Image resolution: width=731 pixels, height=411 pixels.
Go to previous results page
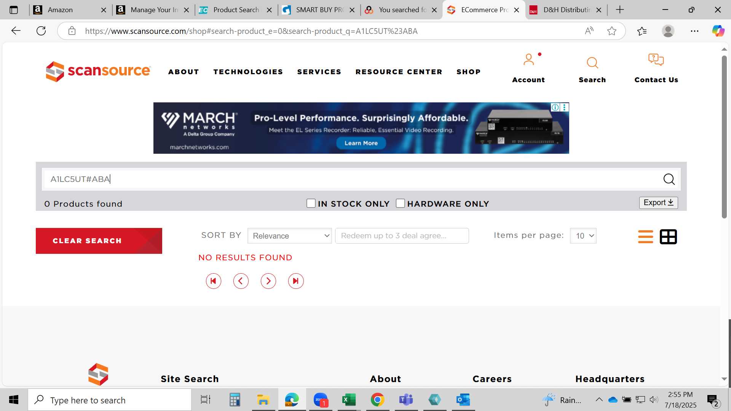(241, 281)
